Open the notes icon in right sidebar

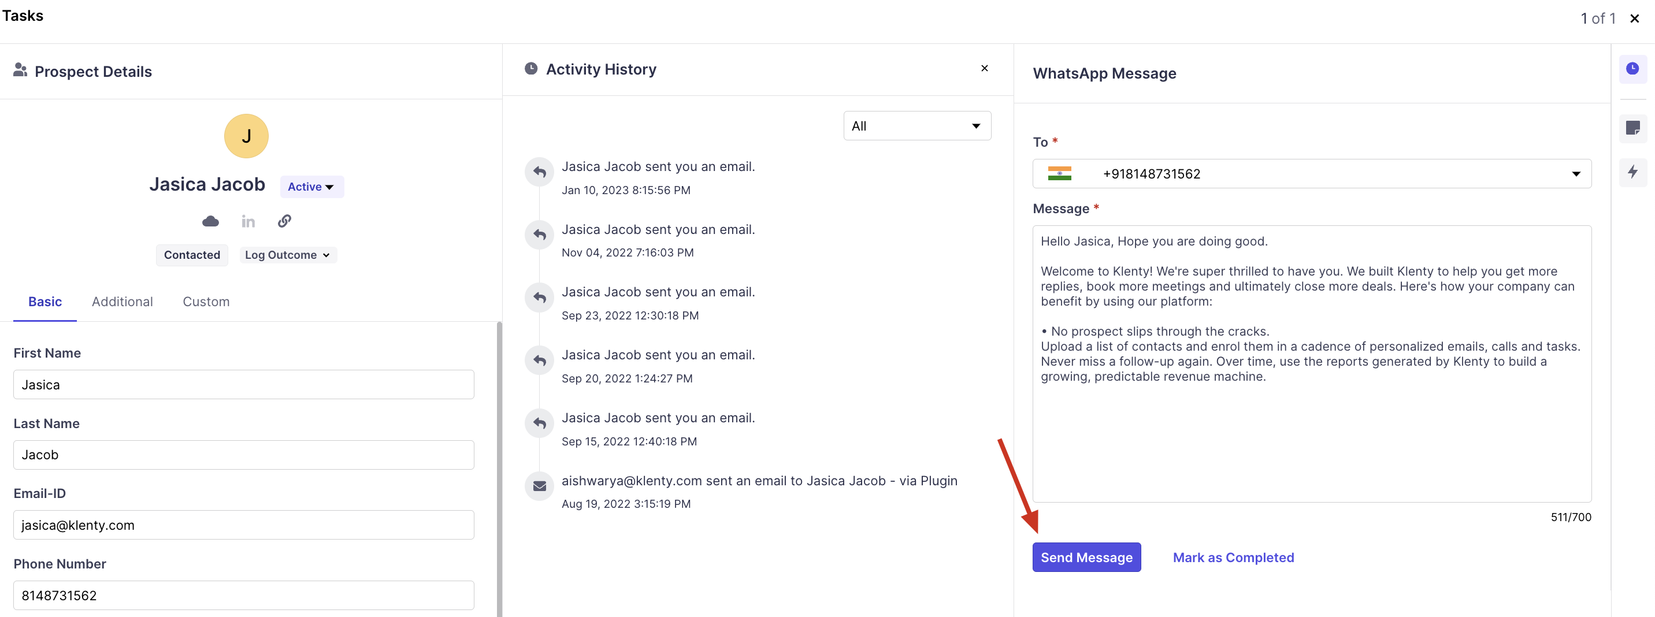coord(1632,128)
